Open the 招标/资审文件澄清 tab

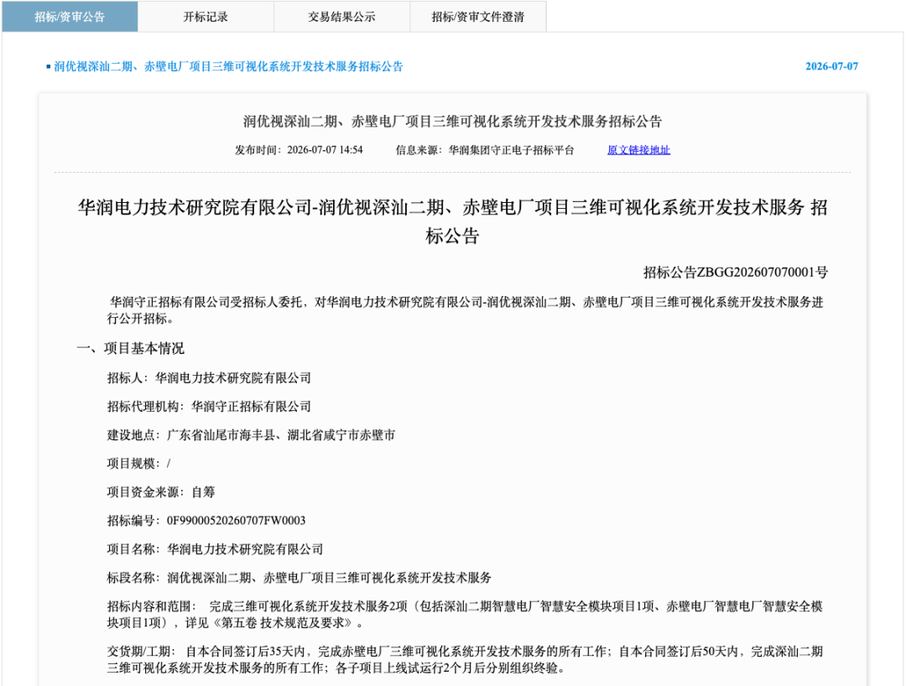[478, 17]
